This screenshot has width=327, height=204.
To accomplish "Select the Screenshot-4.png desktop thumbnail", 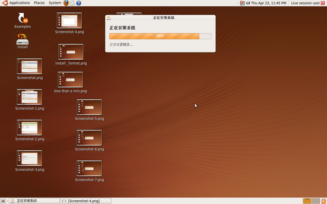I will click(69, 20).
